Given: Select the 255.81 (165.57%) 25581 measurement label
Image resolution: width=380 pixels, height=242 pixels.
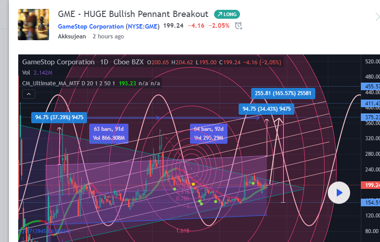Looking at the screenshot, I should click(283, 93).
